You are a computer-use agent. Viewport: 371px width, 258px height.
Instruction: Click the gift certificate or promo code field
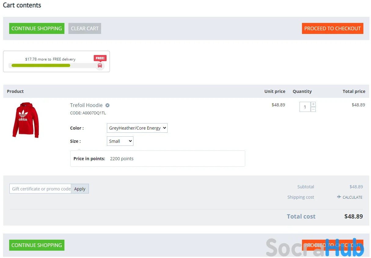click(40, 189)
